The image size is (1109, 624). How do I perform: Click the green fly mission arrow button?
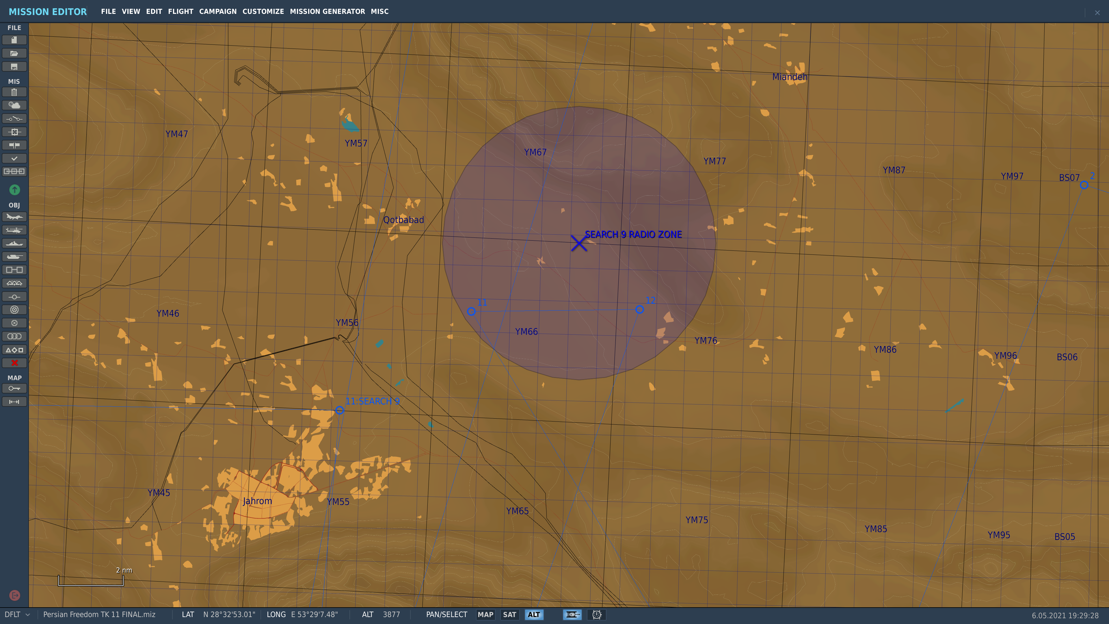click(x=14, y=190)
